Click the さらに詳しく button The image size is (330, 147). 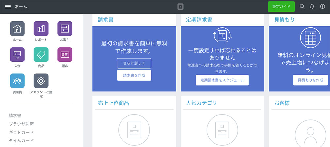[134, 63]
